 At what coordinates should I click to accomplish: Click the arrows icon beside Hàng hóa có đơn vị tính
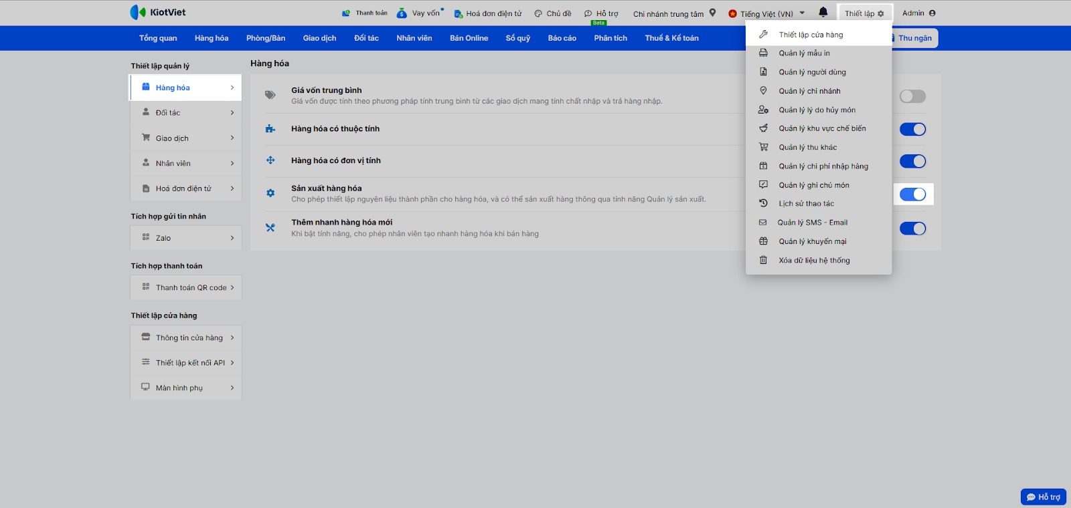click(270, 160)
